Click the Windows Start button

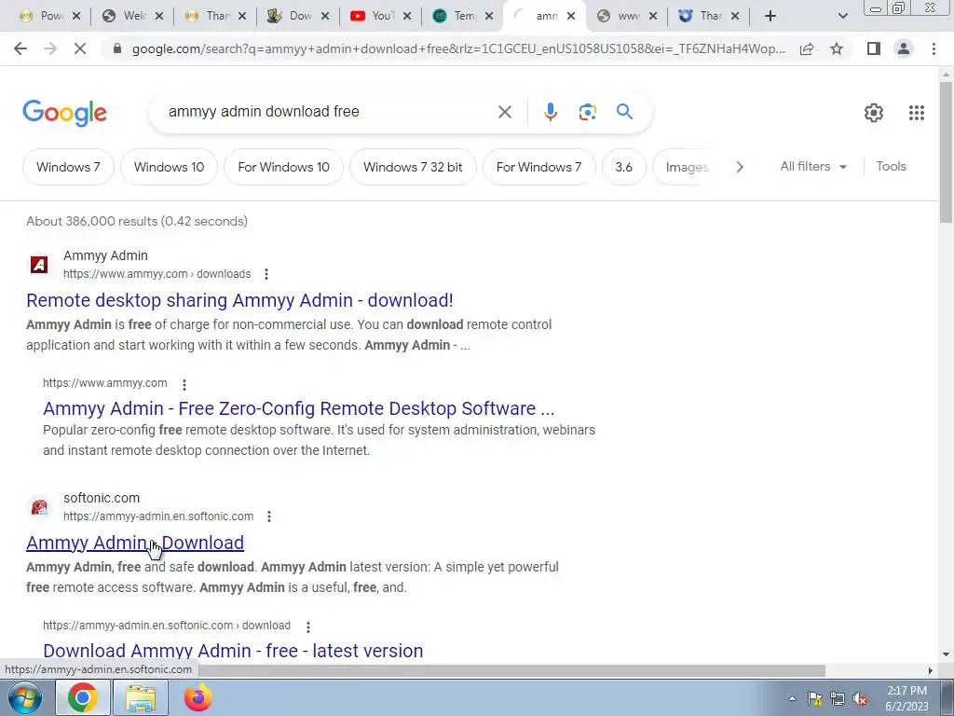click(25, 697)
